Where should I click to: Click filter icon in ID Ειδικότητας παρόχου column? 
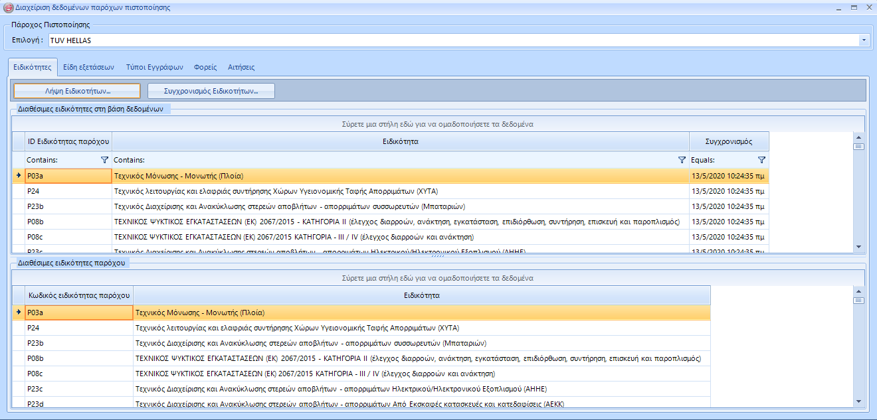point(104,160)
